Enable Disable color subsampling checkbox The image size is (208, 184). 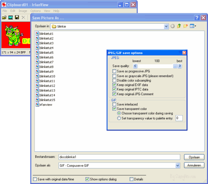114,81
